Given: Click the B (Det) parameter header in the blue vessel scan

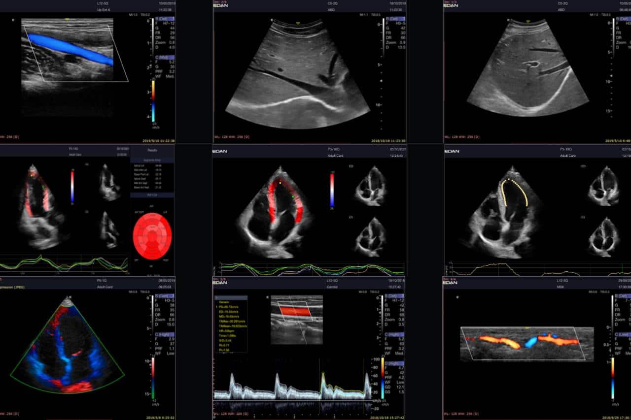Looking at the screenshot, I should [x=165, y=18].
